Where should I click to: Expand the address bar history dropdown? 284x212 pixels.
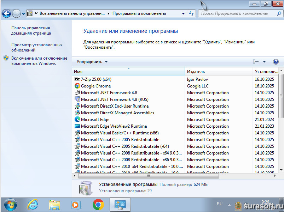point(183,14)
